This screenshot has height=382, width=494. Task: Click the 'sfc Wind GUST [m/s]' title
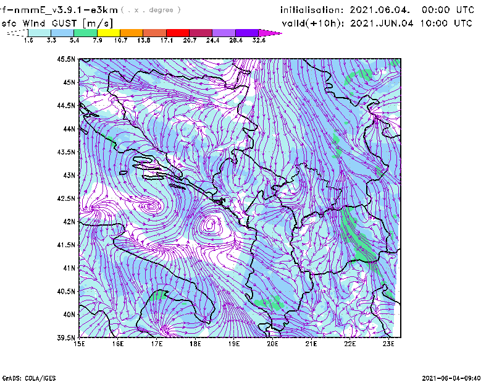click(x=57, y=23)
